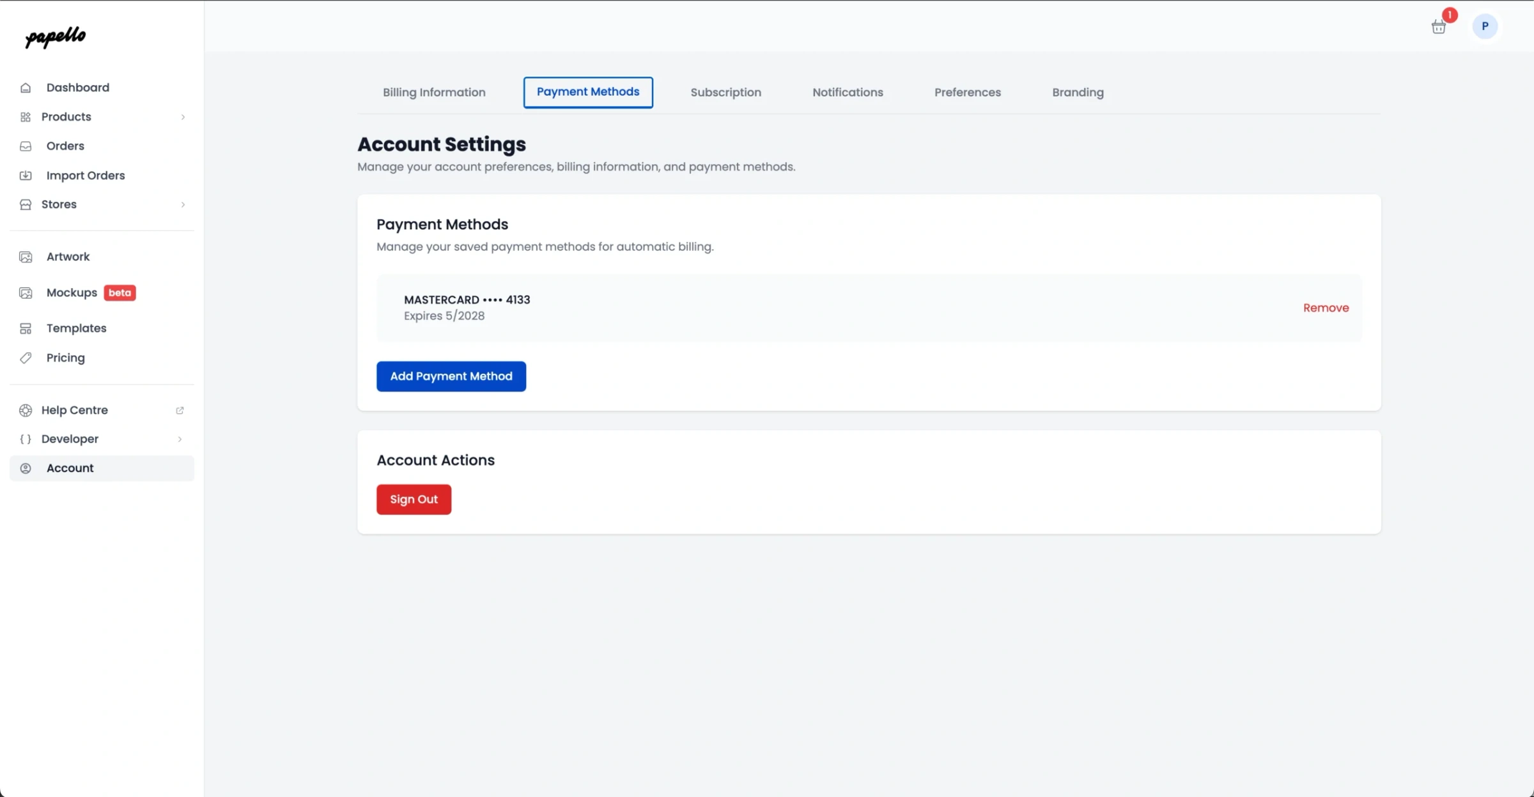Viewport: 1534px width, 797px height.
Task: Expand the Stores sidebar section
Action: pos(183,204)
